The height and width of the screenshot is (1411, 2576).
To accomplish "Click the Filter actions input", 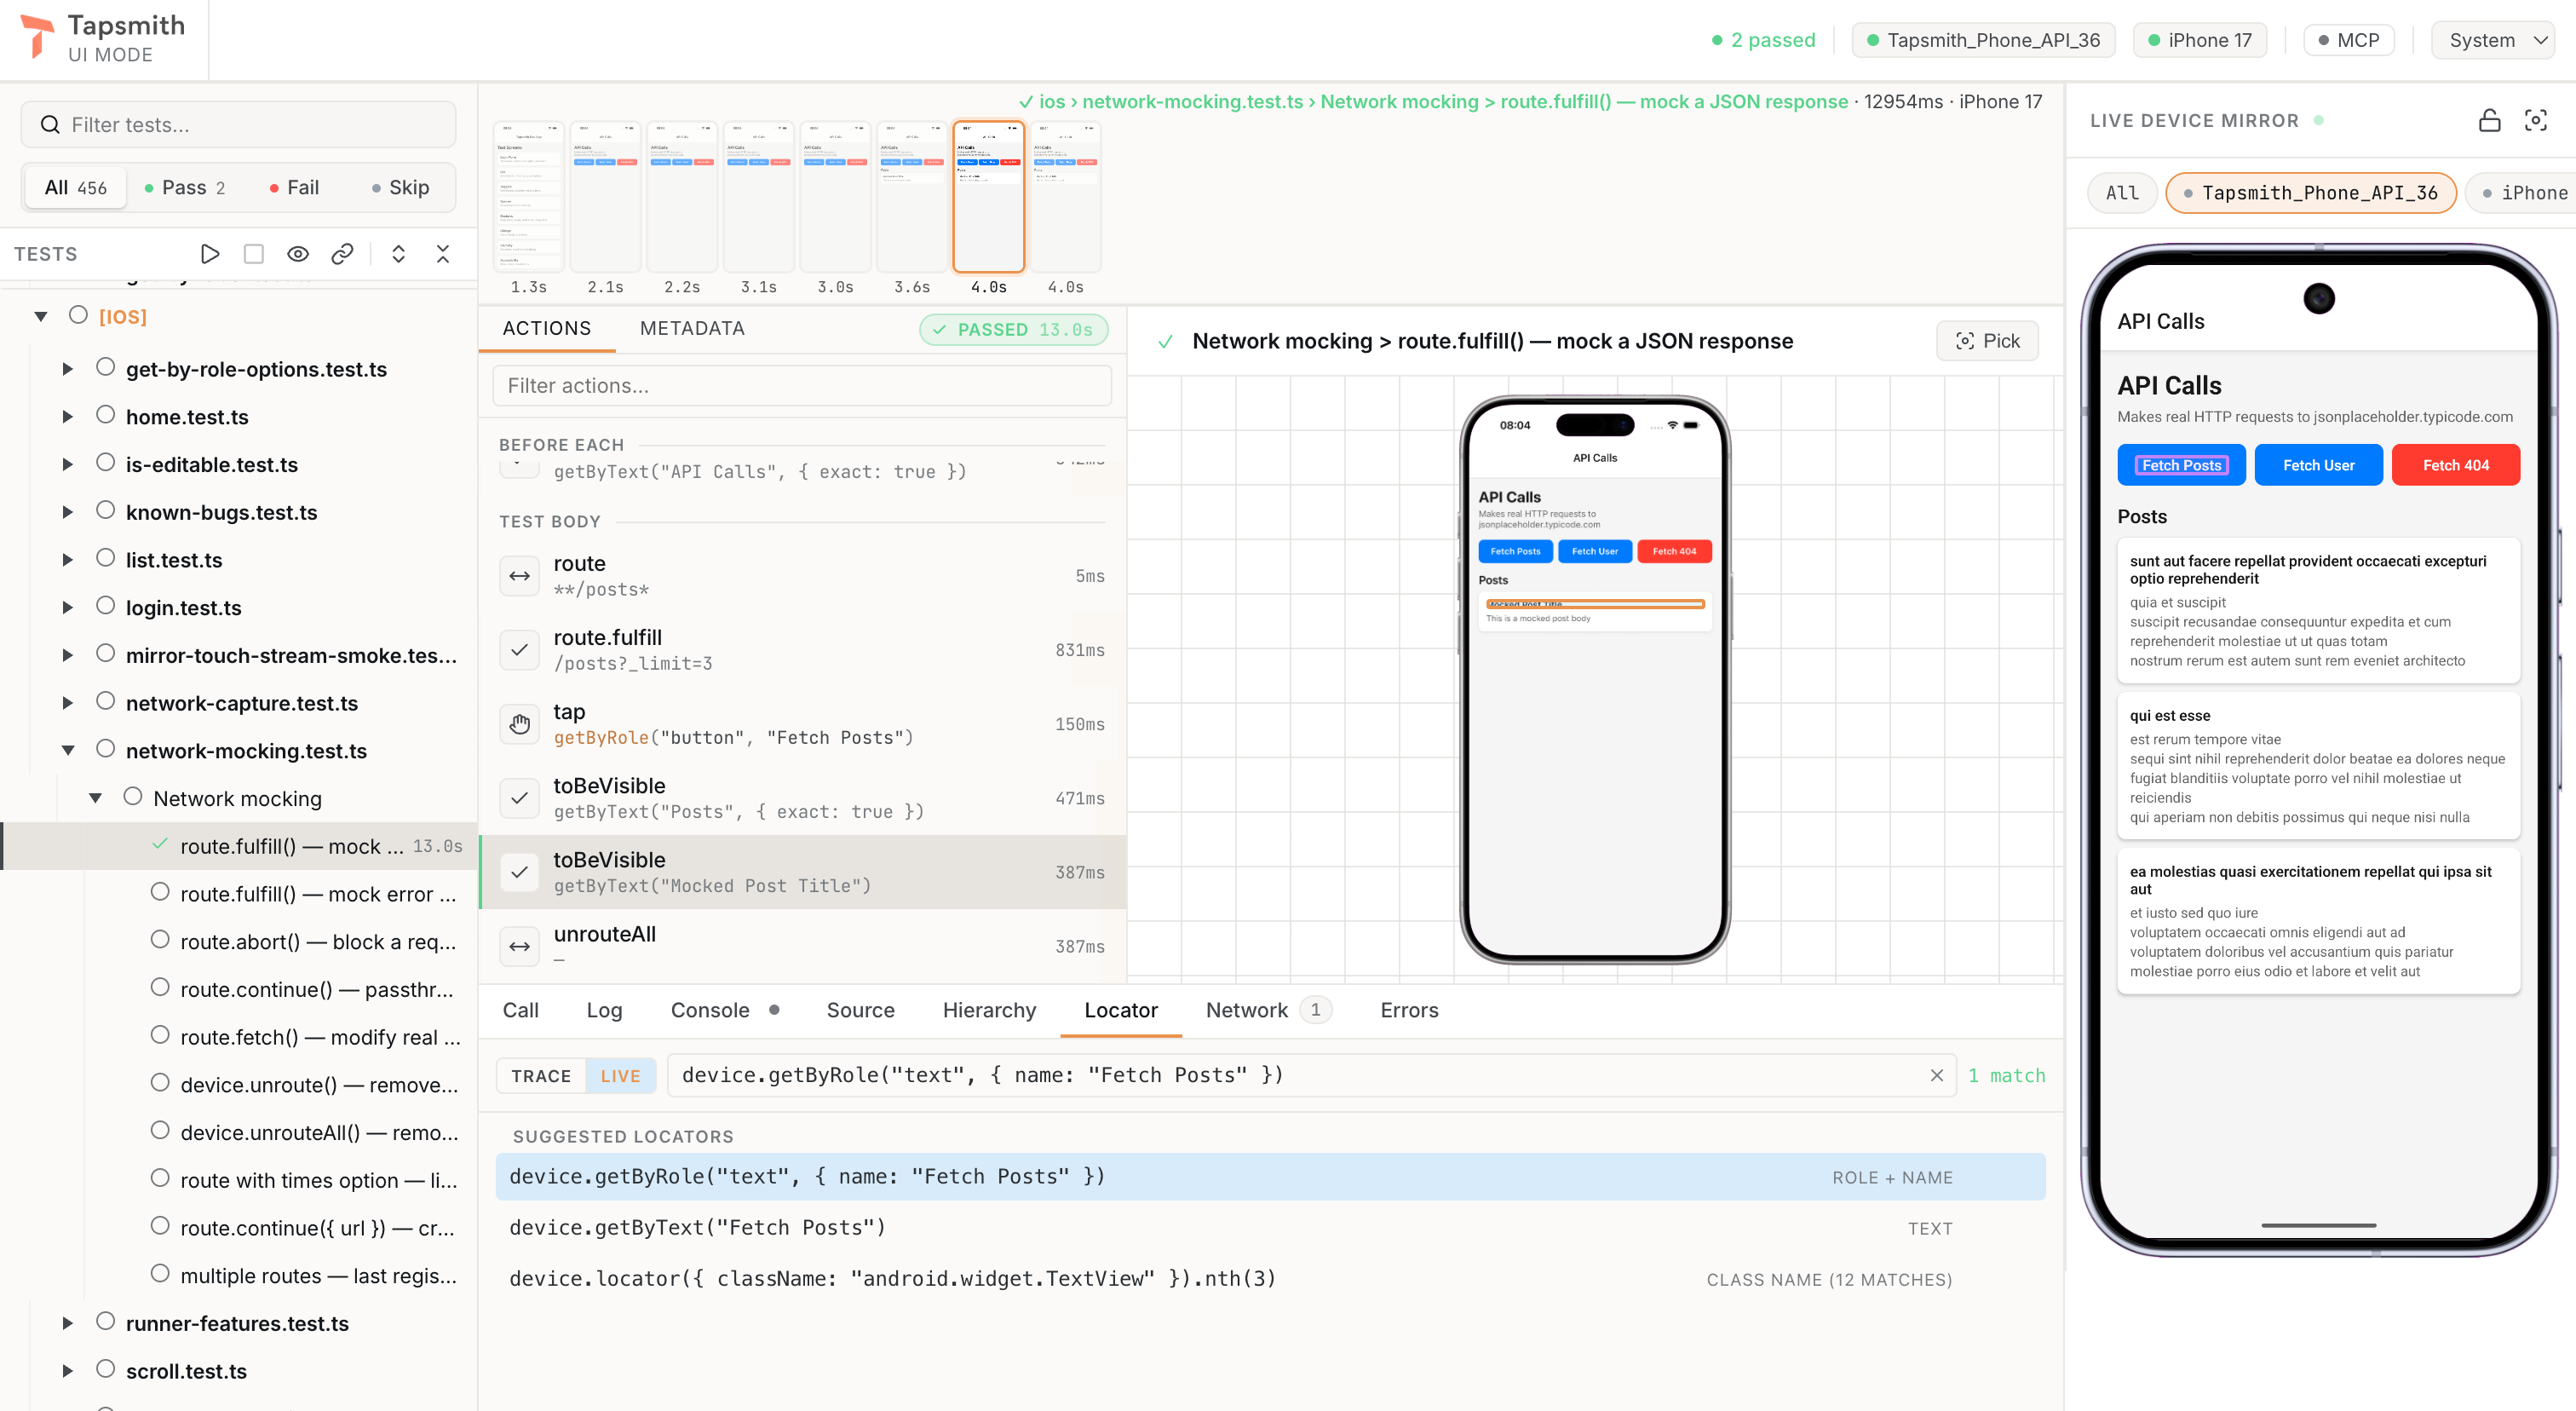I will [802, 386].
